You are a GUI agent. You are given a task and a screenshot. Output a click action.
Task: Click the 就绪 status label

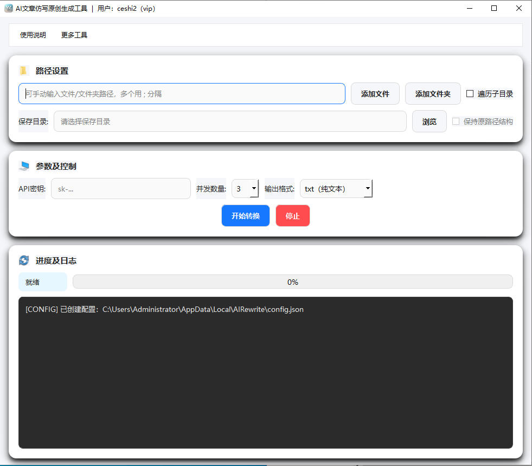43,282
